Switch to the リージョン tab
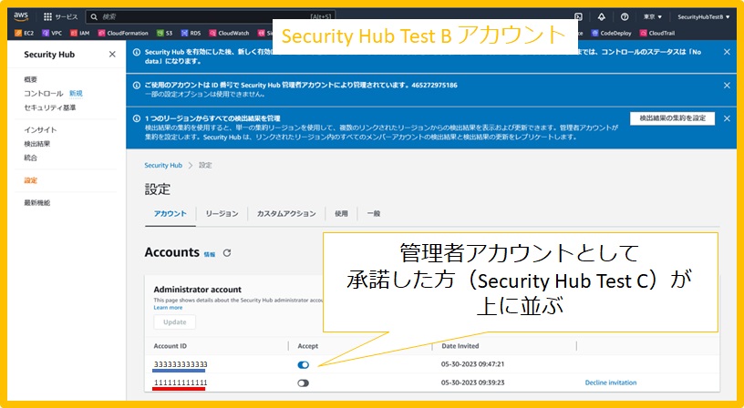744x408 pixels. click(222, 214)
